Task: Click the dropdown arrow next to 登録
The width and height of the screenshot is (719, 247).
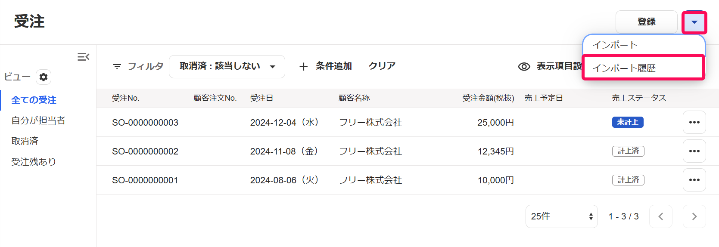Action: click(694, 22)
